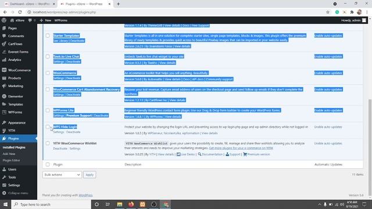
Task: Open Howdy admin account menu
Action: (x=353, y=20)
